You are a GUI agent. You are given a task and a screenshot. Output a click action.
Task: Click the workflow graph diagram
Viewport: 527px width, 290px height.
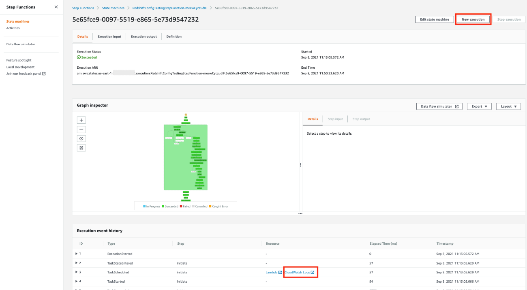coord(186,157)
